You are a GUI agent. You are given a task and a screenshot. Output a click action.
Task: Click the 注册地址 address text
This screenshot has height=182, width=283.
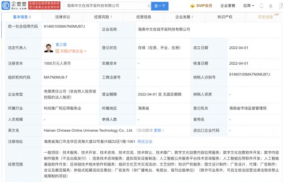pos(90,141)
